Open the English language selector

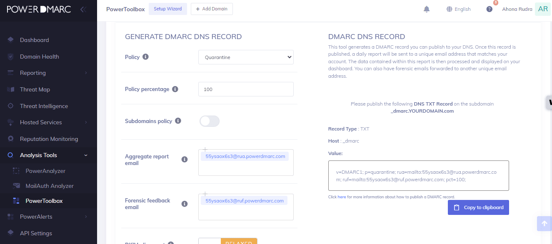pyautogui.click(x=458, y=9)
